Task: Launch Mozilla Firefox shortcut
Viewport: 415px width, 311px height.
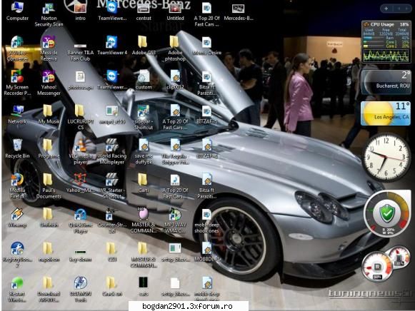Action: (x=17, y=186)
